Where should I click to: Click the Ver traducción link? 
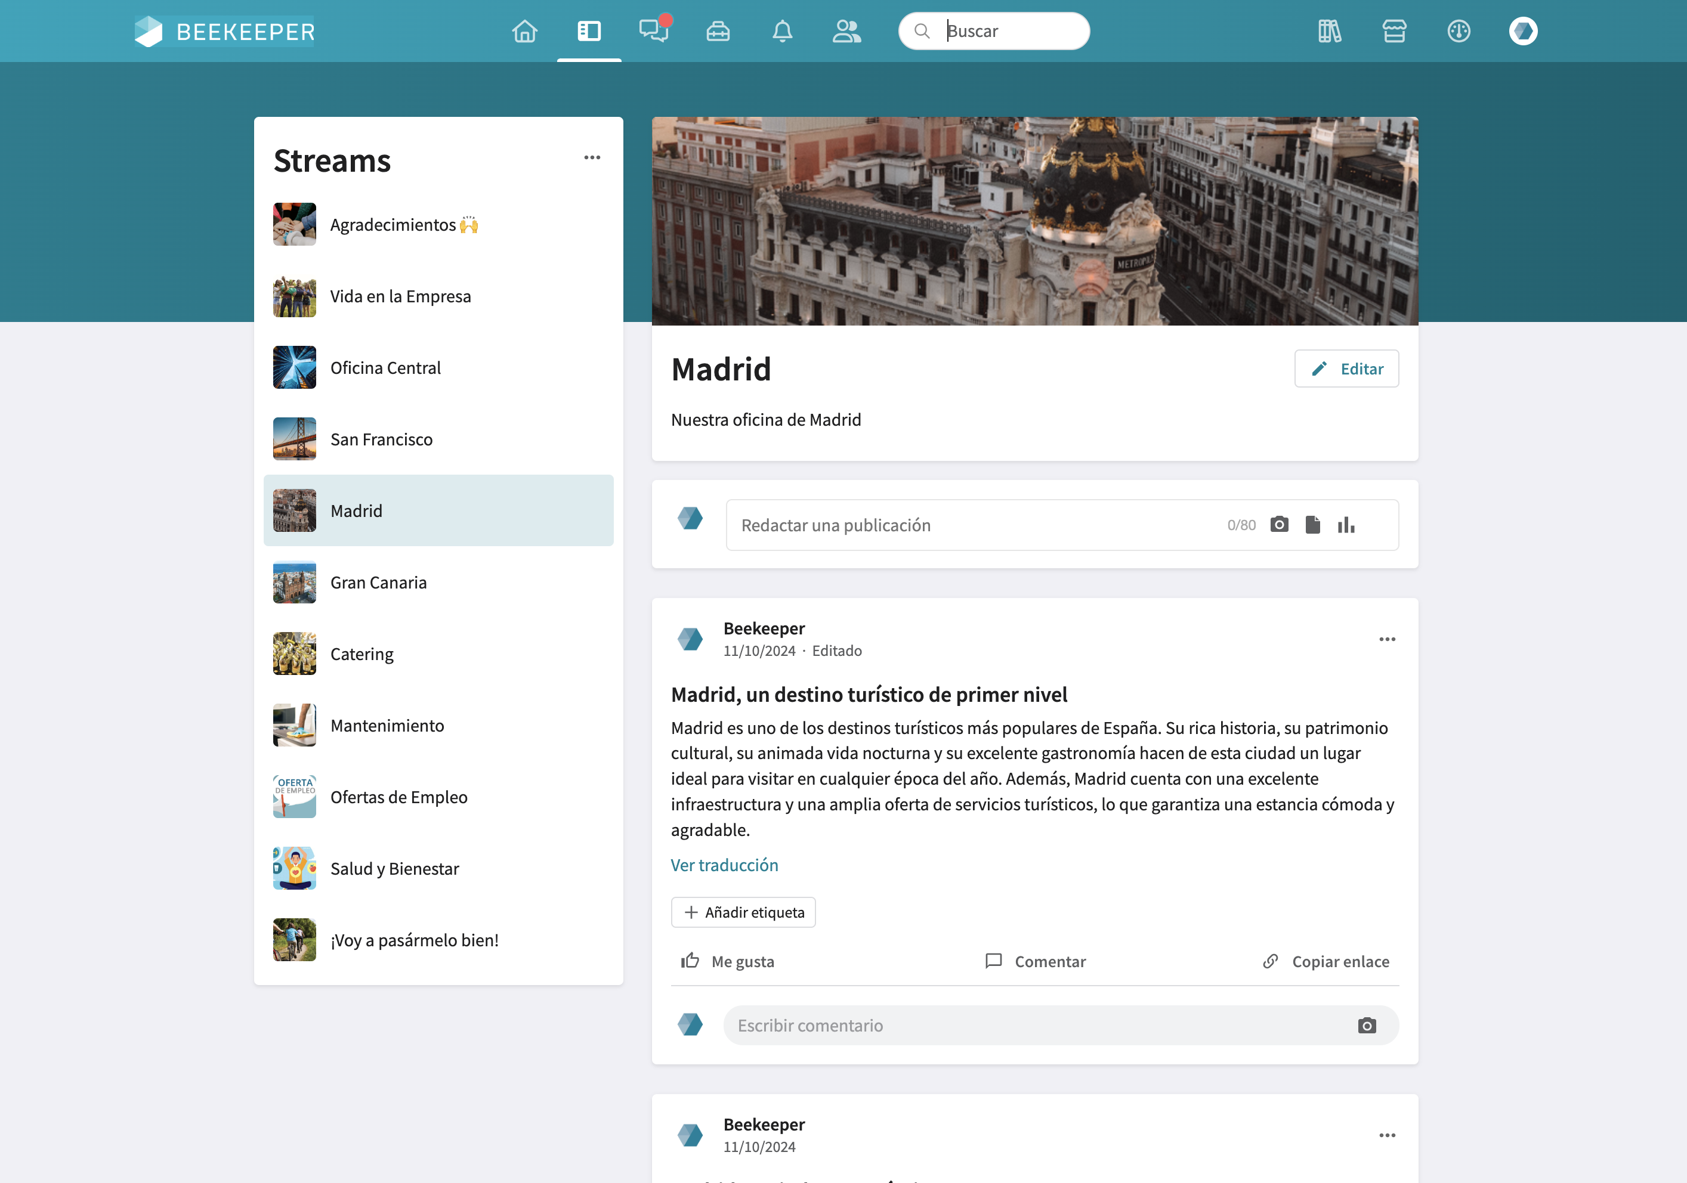tap(724, 865)
